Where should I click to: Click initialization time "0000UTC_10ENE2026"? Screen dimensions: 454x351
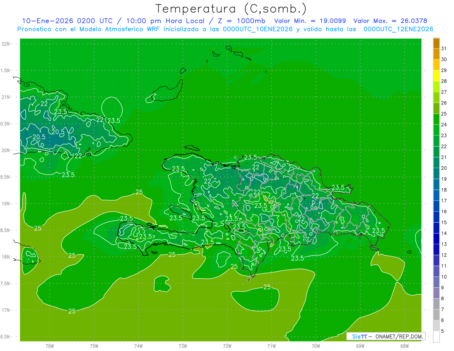coord(258,29)
